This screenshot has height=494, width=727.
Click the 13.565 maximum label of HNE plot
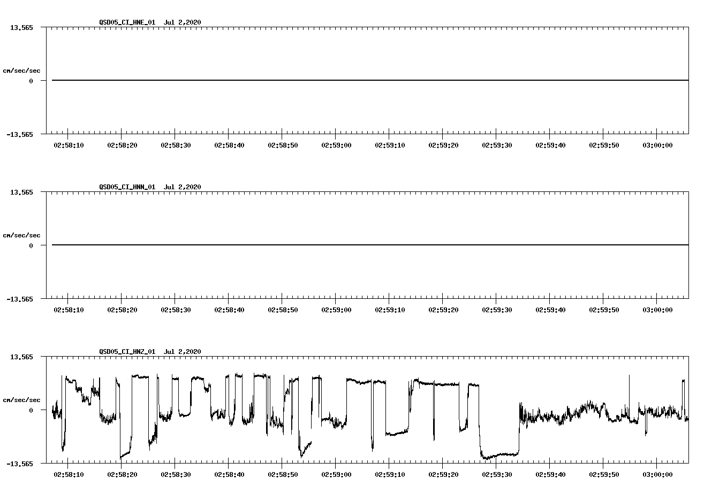(21, 27)
